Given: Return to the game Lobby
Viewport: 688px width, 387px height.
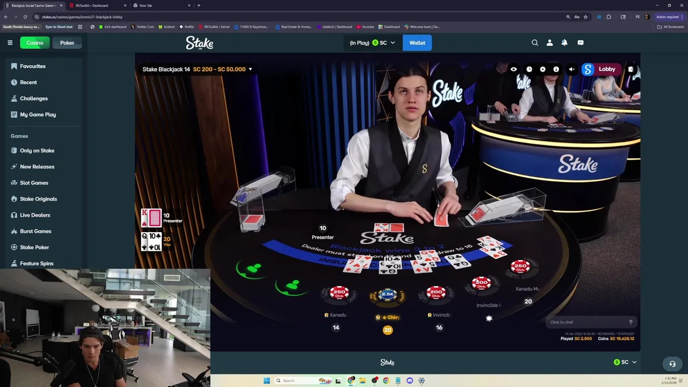Looking at the screenshot, I should [601, 69].
